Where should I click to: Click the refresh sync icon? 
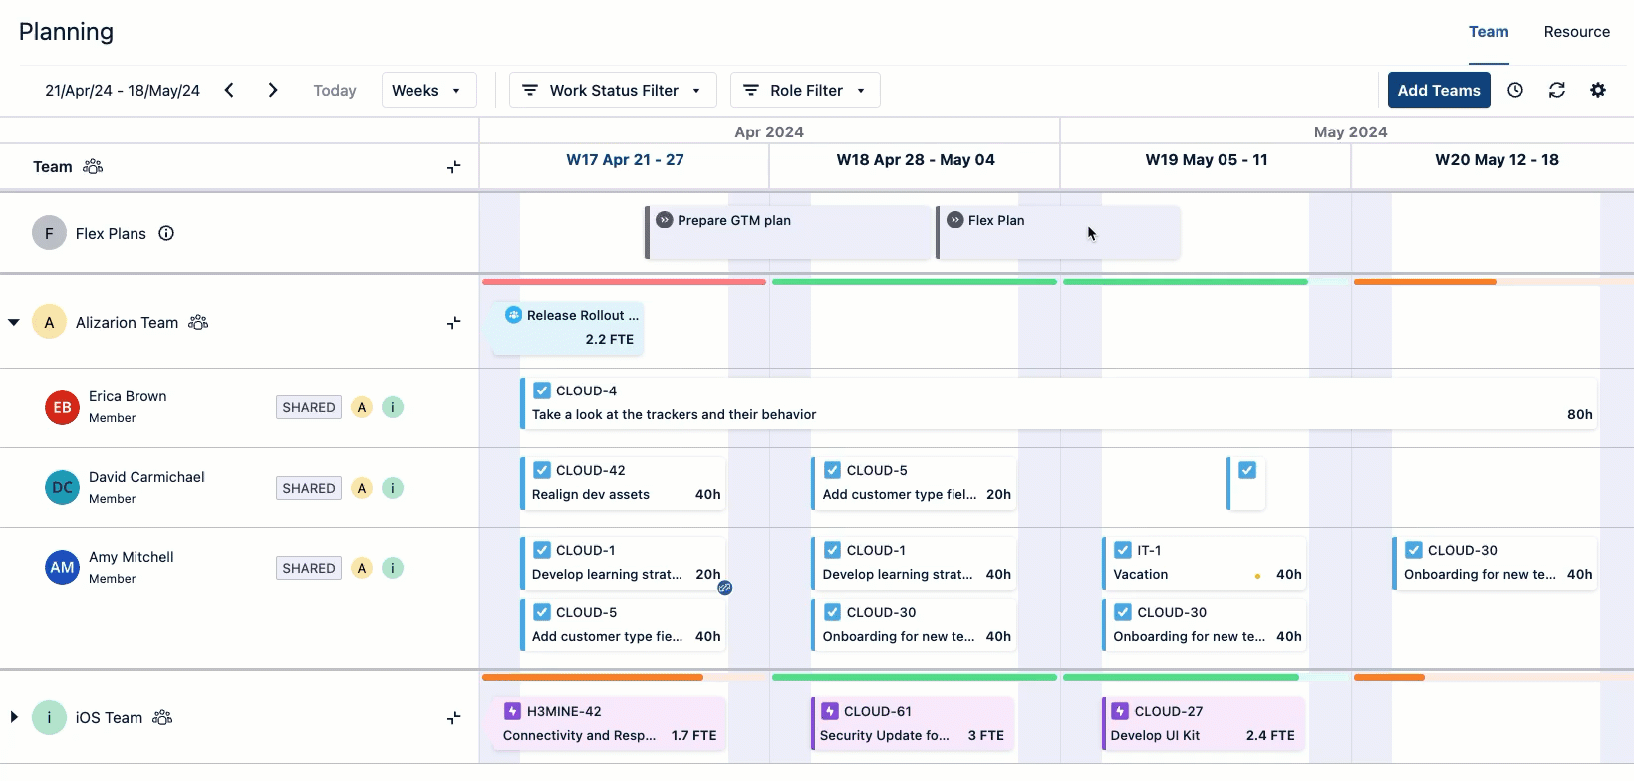(x=1556, y=90)
